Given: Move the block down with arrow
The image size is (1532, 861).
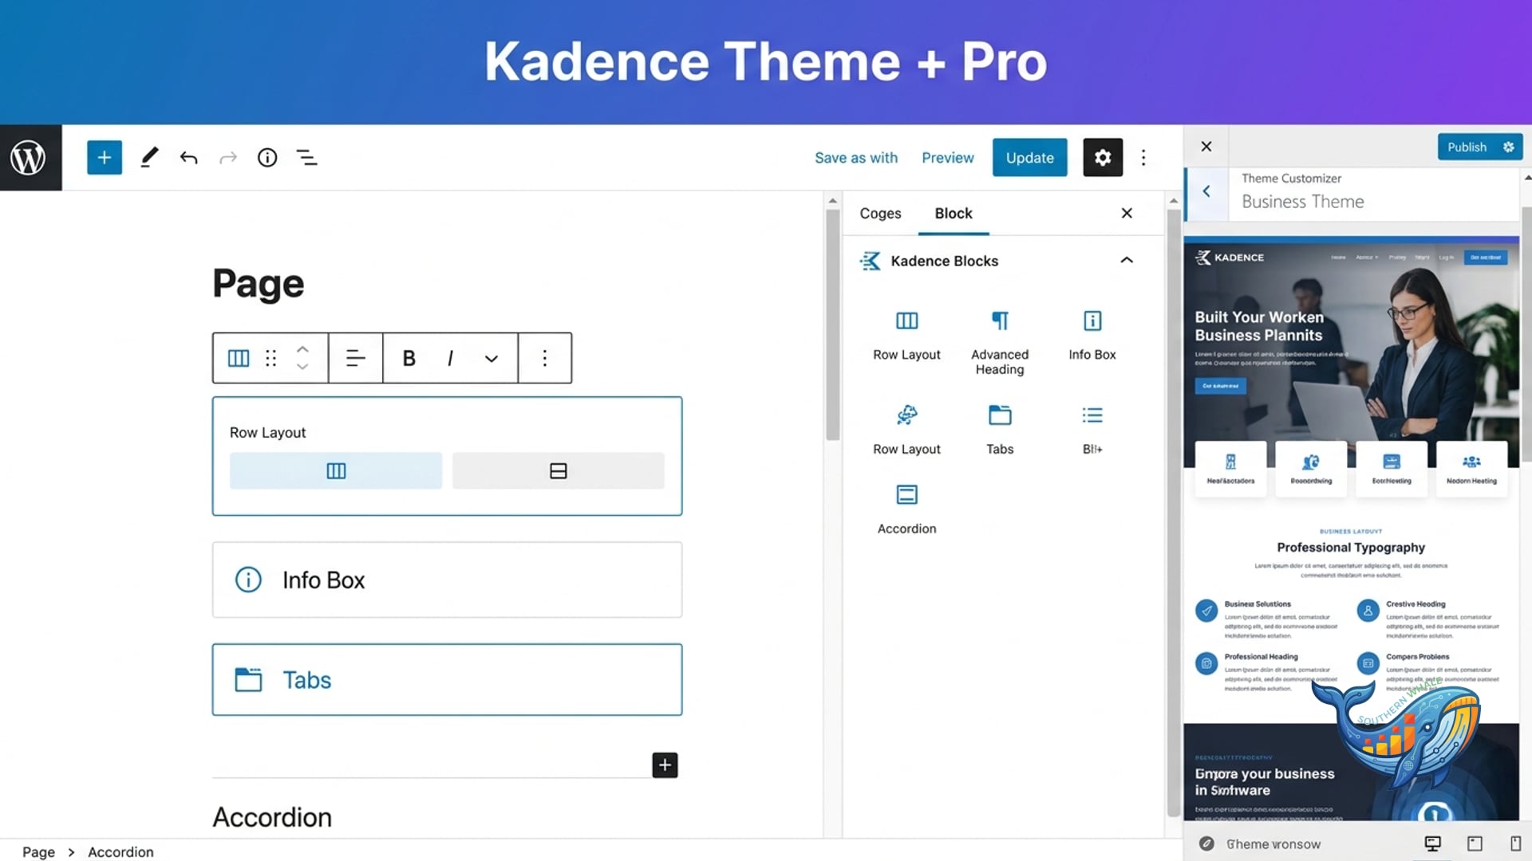Looking at the screenshot, I should (302, 367).
